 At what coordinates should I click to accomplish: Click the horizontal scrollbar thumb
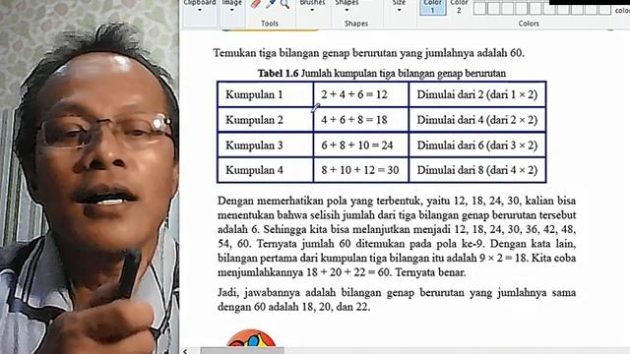[242, 351]
